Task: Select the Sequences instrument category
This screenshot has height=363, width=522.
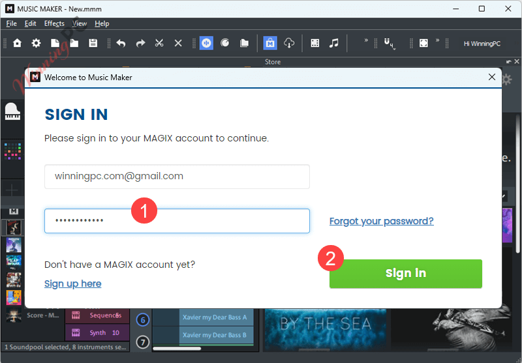Action: pyautogui.click(x=97, y=315)
